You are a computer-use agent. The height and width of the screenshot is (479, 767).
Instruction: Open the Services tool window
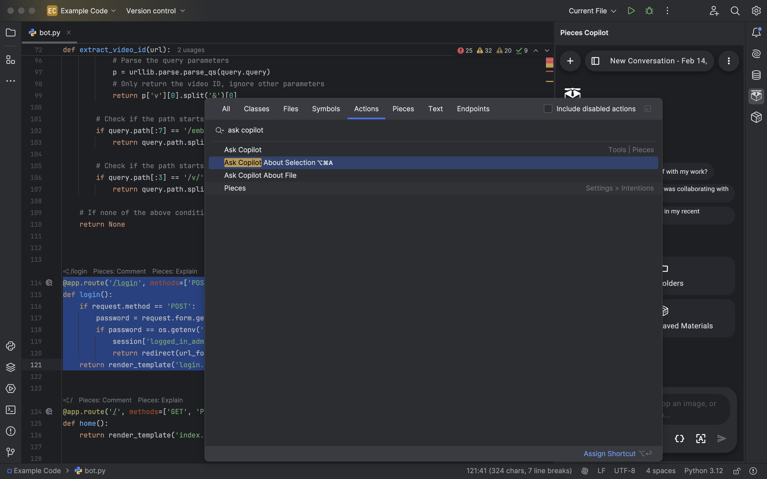(10, 389)
